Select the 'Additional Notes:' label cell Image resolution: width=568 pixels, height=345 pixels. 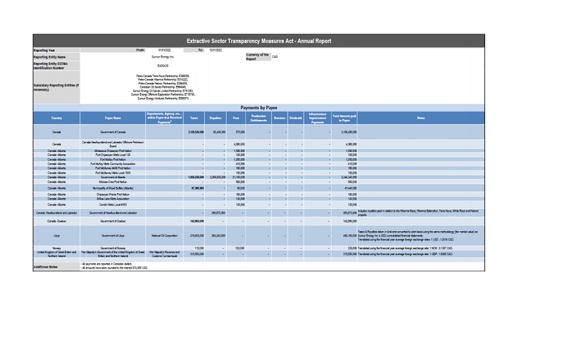[56, 267]
